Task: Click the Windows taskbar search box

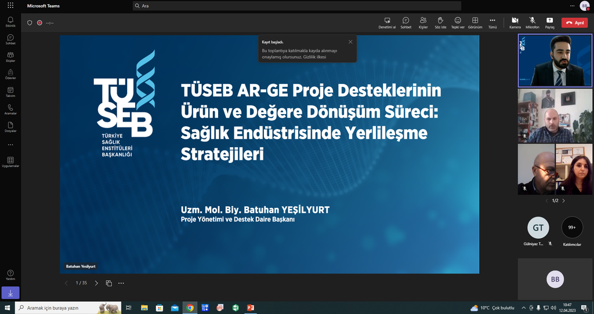Action: click(68, 308)
